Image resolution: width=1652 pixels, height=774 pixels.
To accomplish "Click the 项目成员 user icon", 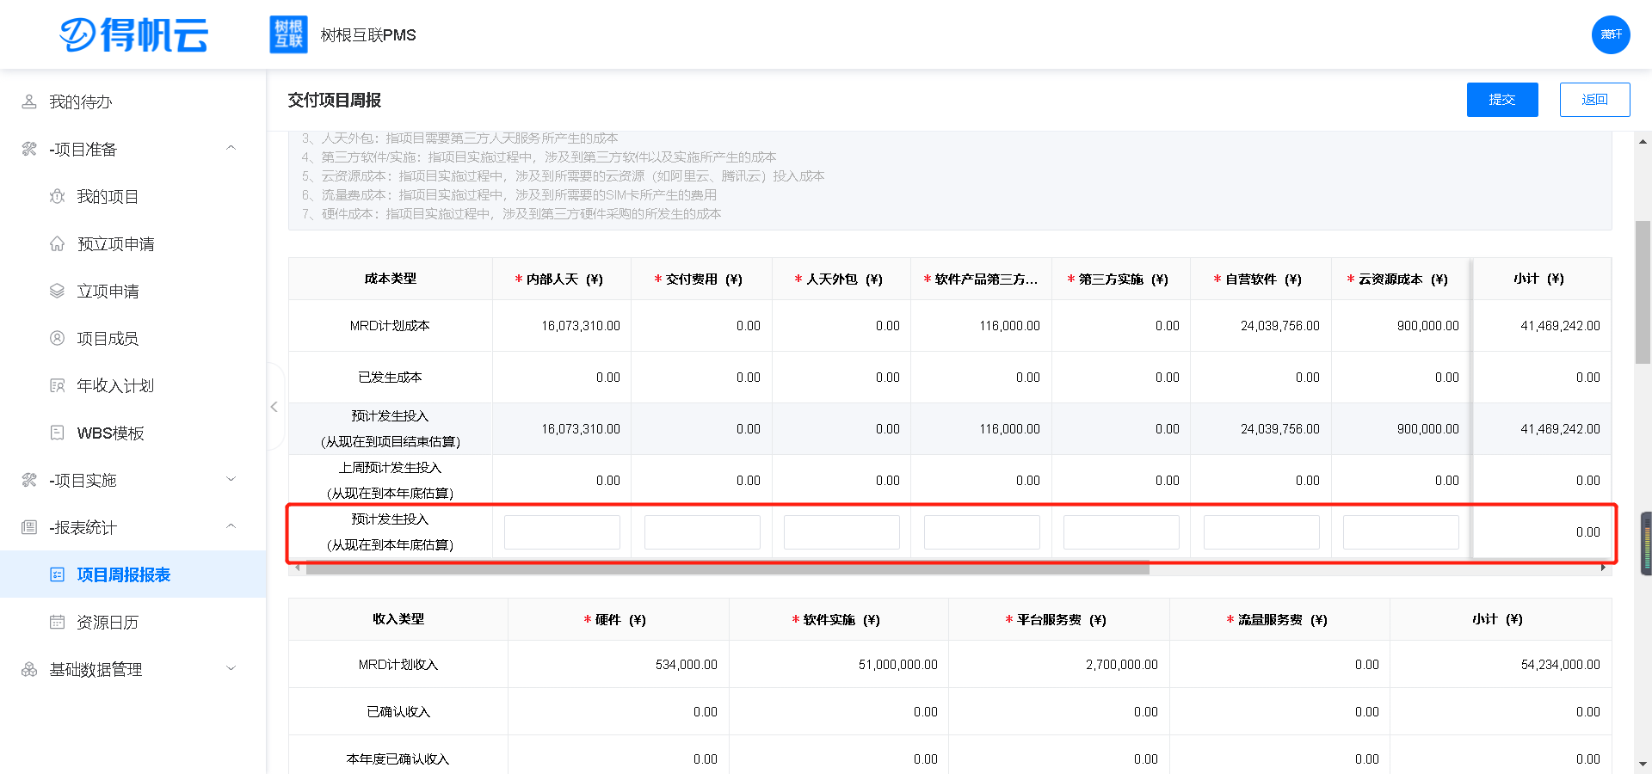I will tap(57, 338).
